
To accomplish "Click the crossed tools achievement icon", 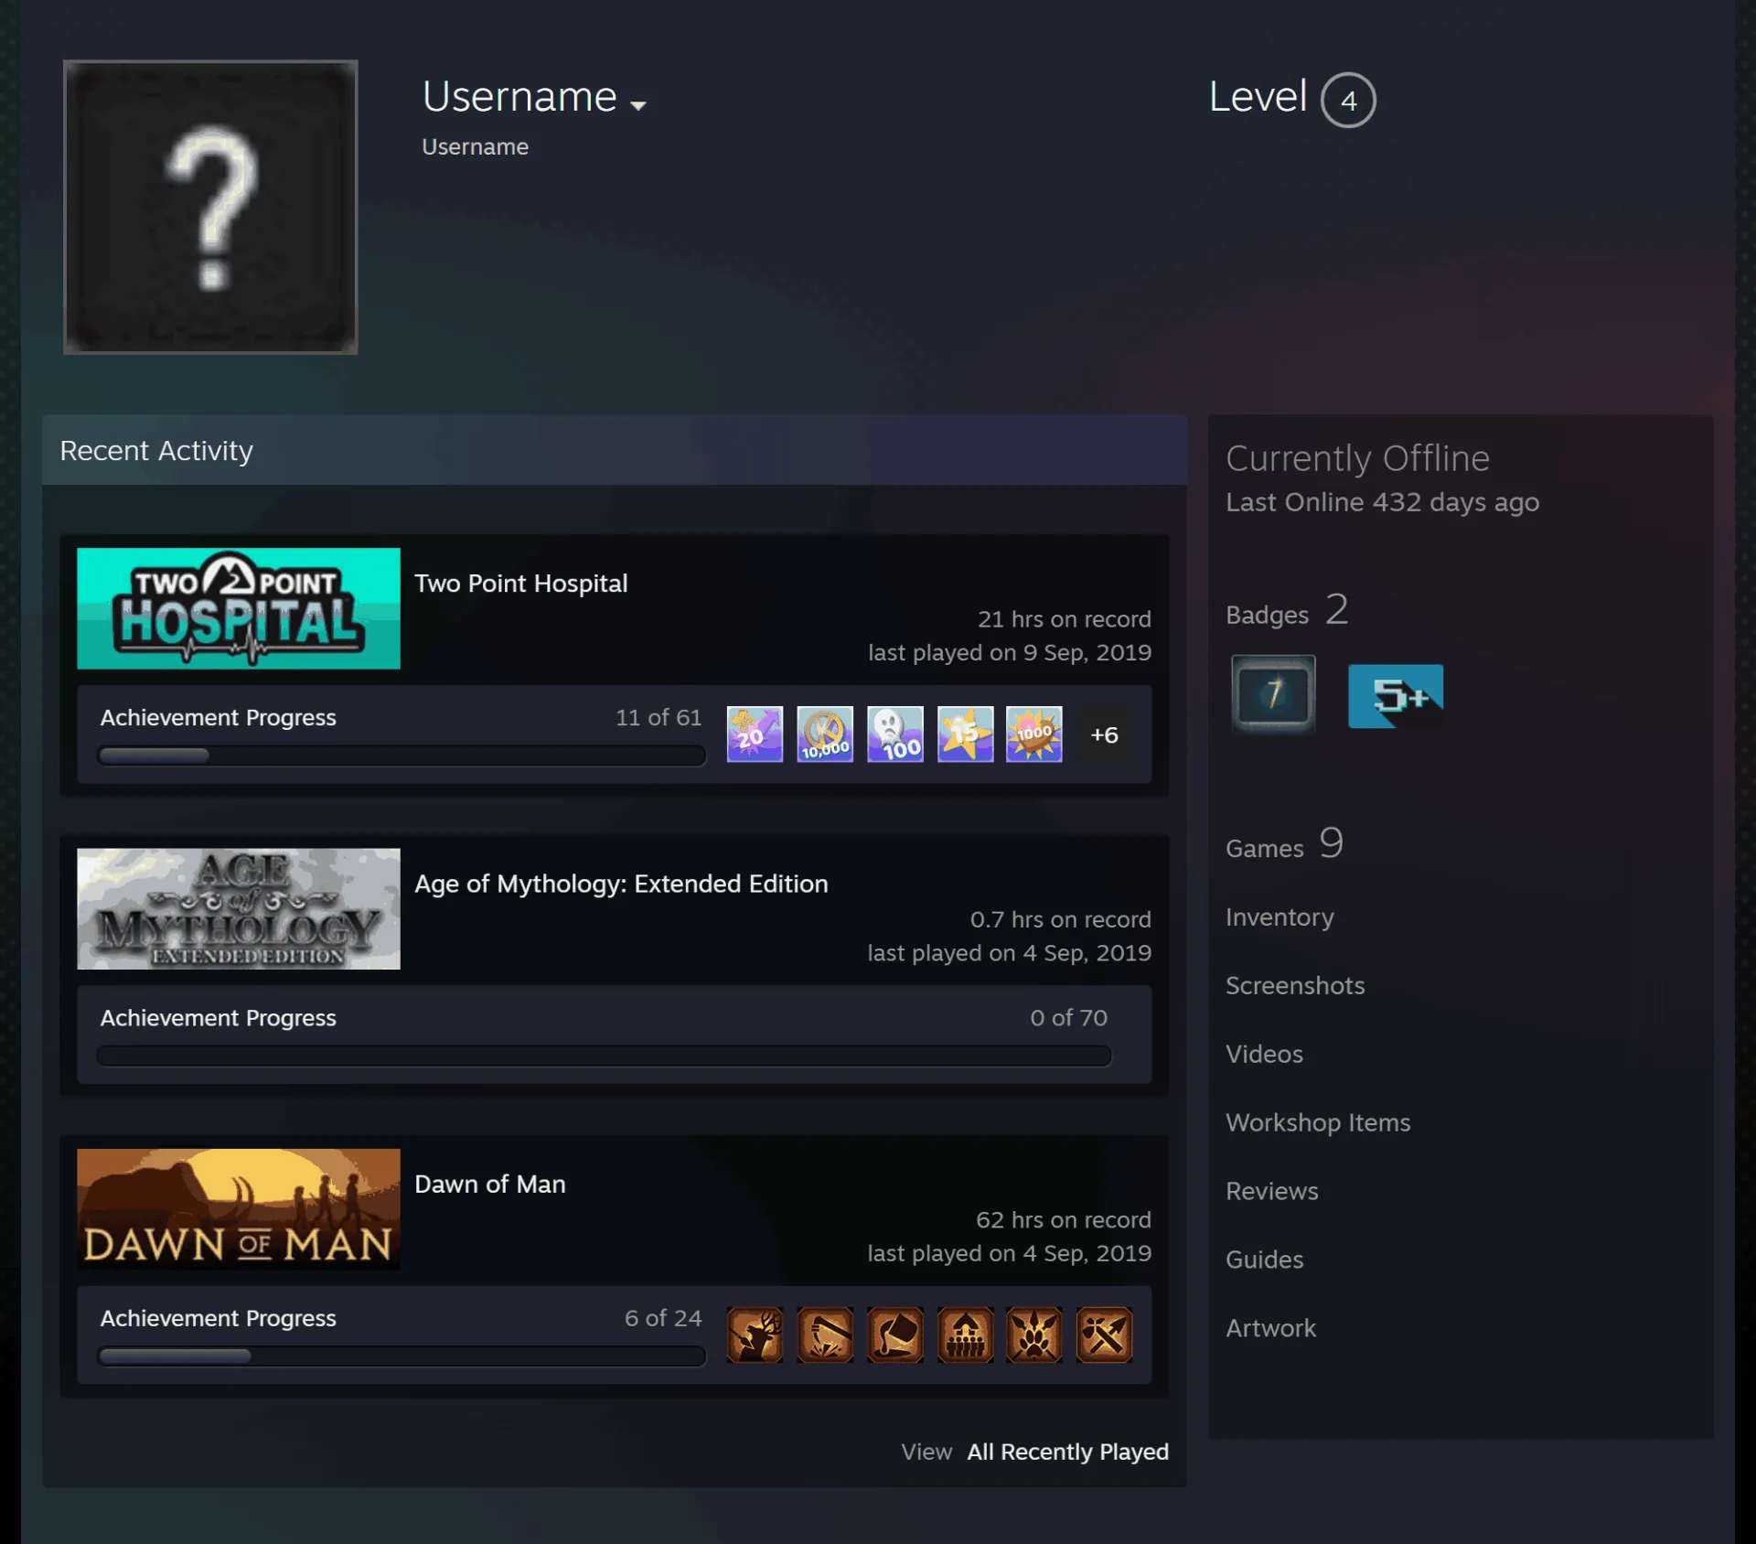I will coord(1104,1335).
